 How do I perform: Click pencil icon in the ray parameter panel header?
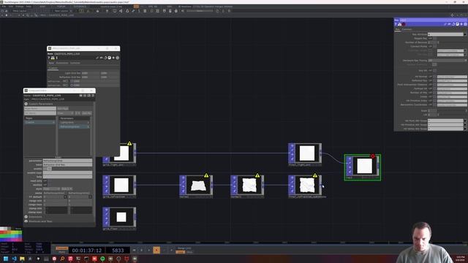pyautogui.click(x=445, y=24)
